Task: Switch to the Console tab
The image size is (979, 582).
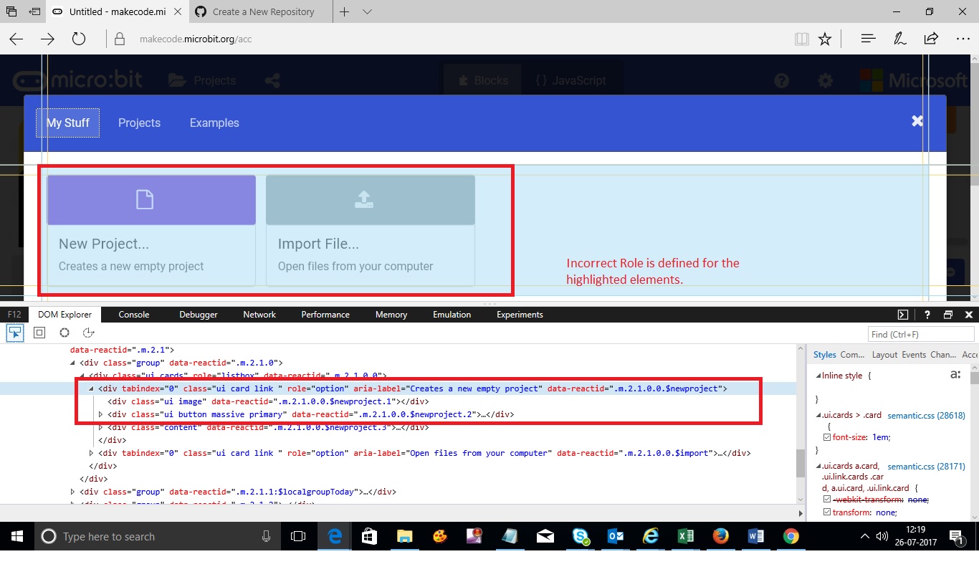Action: click(x=134, y=315)
